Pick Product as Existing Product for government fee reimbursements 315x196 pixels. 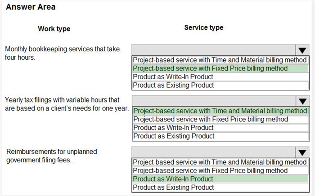tap(220, 187)
